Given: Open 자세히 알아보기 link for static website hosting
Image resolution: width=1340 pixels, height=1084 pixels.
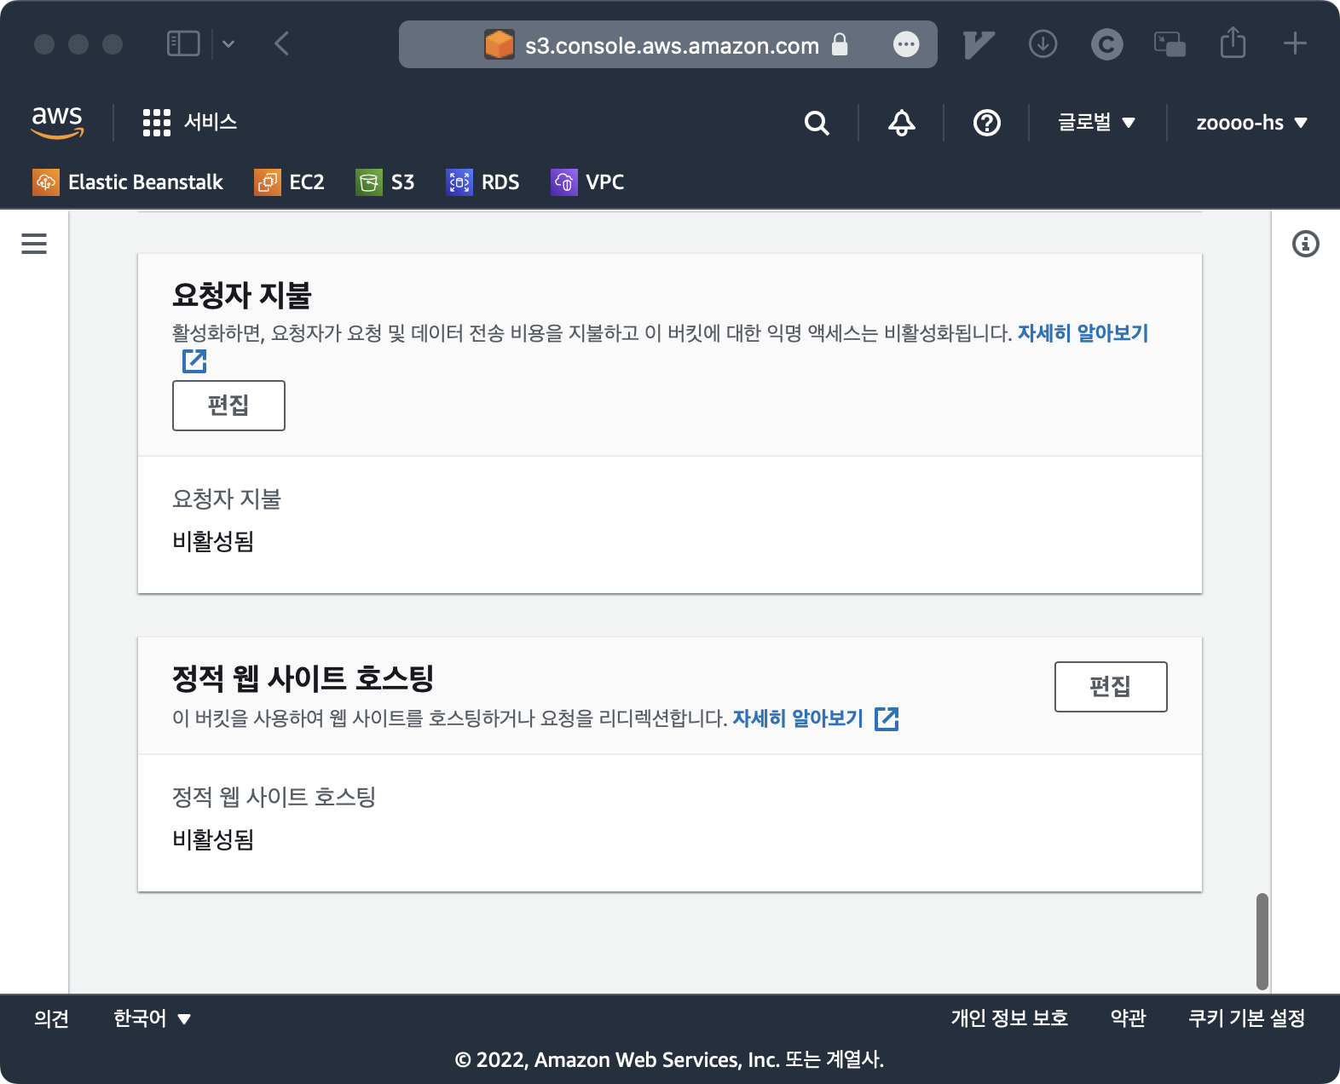Looking at the screenshot, I should 798,718.
